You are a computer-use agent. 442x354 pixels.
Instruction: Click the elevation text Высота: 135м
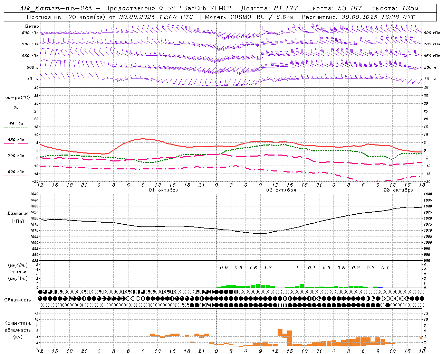click(394, 8)
